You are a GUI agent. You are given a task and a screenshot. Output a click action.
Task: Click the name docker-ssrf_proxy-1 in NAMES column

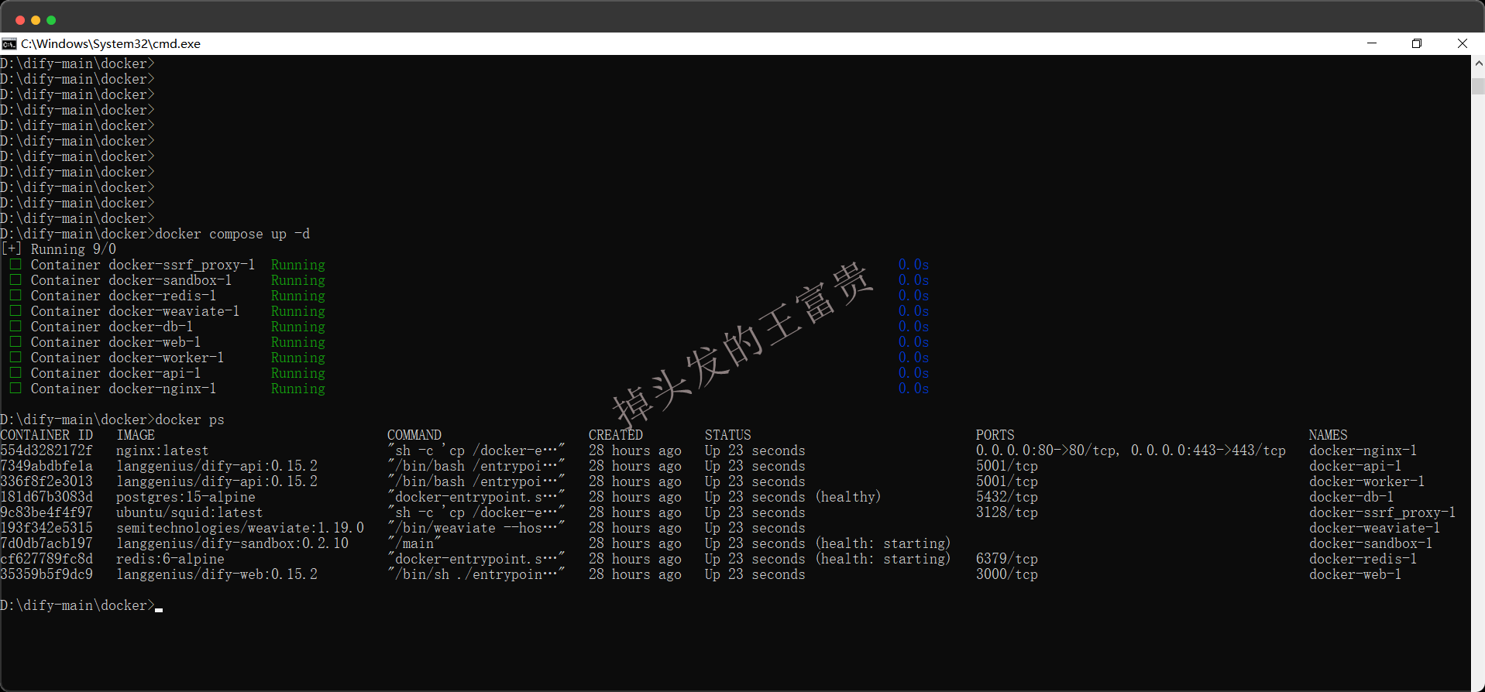tap(1383, 512)
